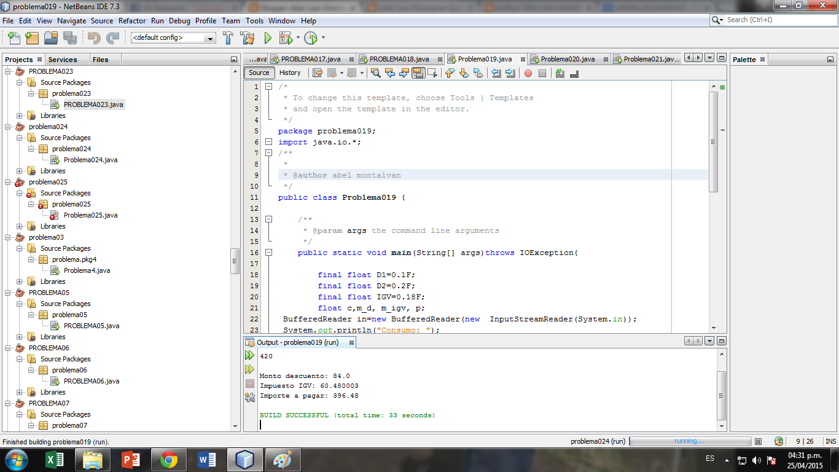Collapse the problema025 project node

8,182
